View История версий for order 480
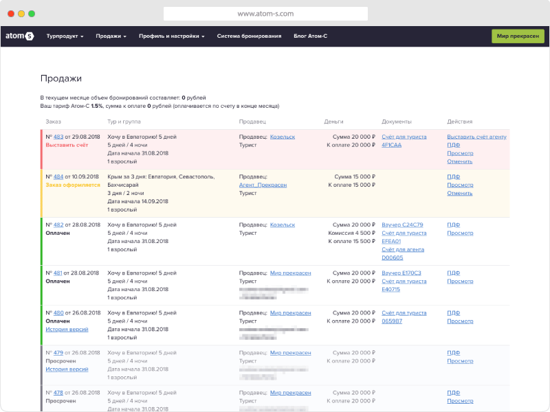 click(x=67, y=330)
